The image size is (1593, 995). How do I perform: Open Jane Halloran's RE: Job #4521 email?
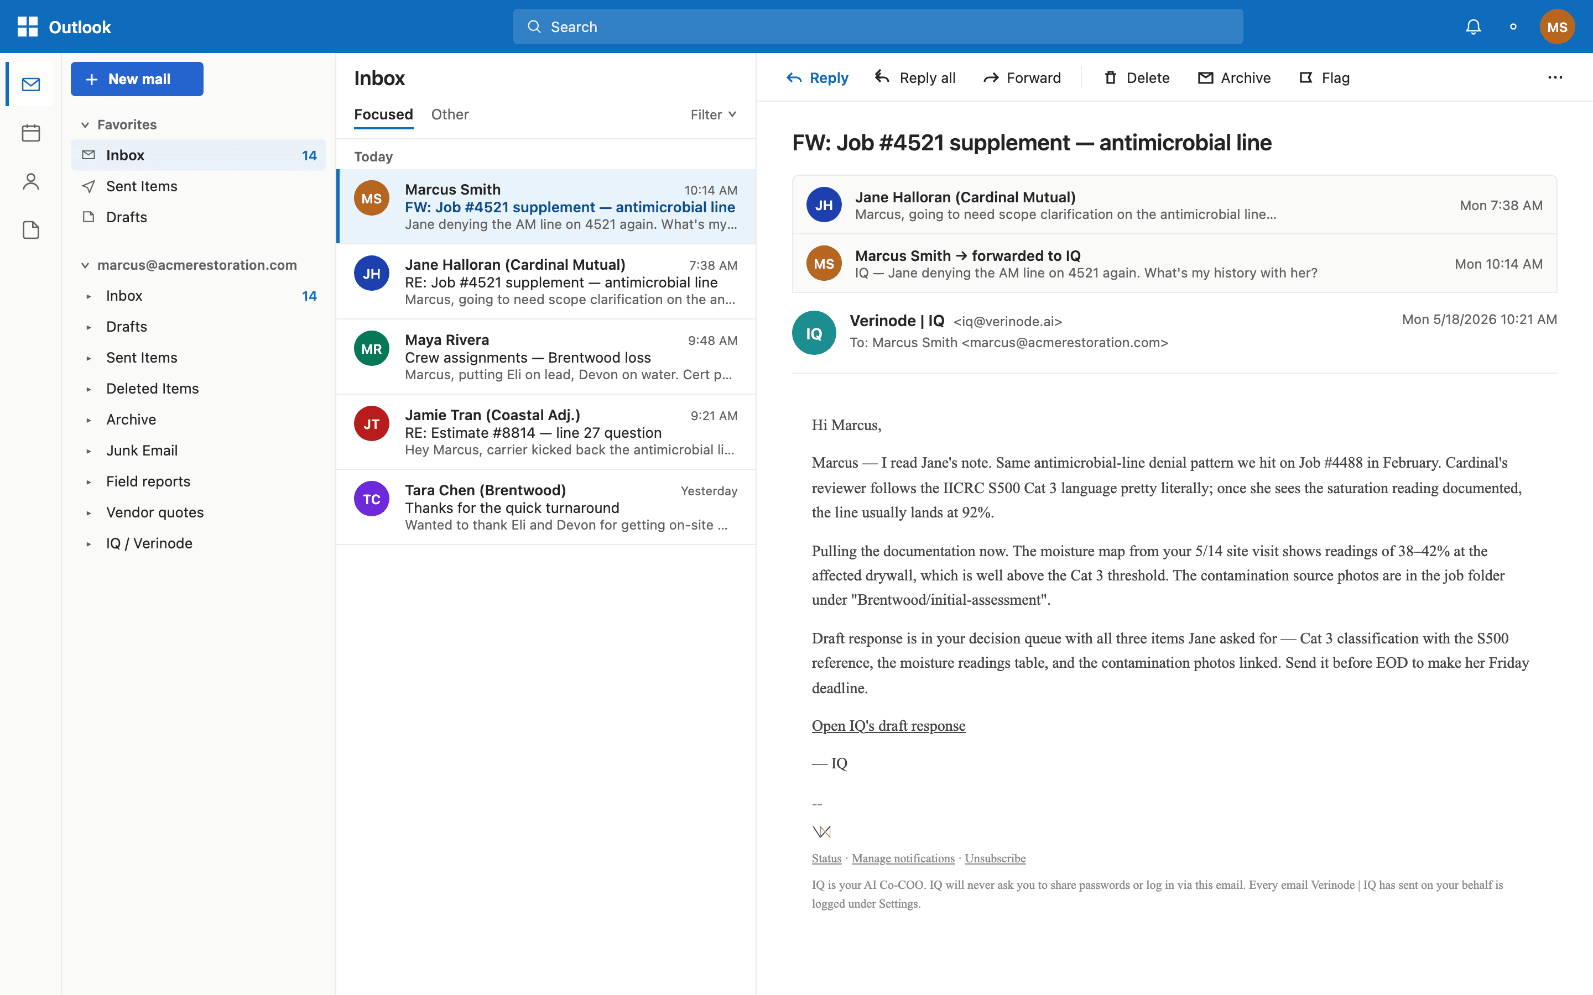coord(546,282)
